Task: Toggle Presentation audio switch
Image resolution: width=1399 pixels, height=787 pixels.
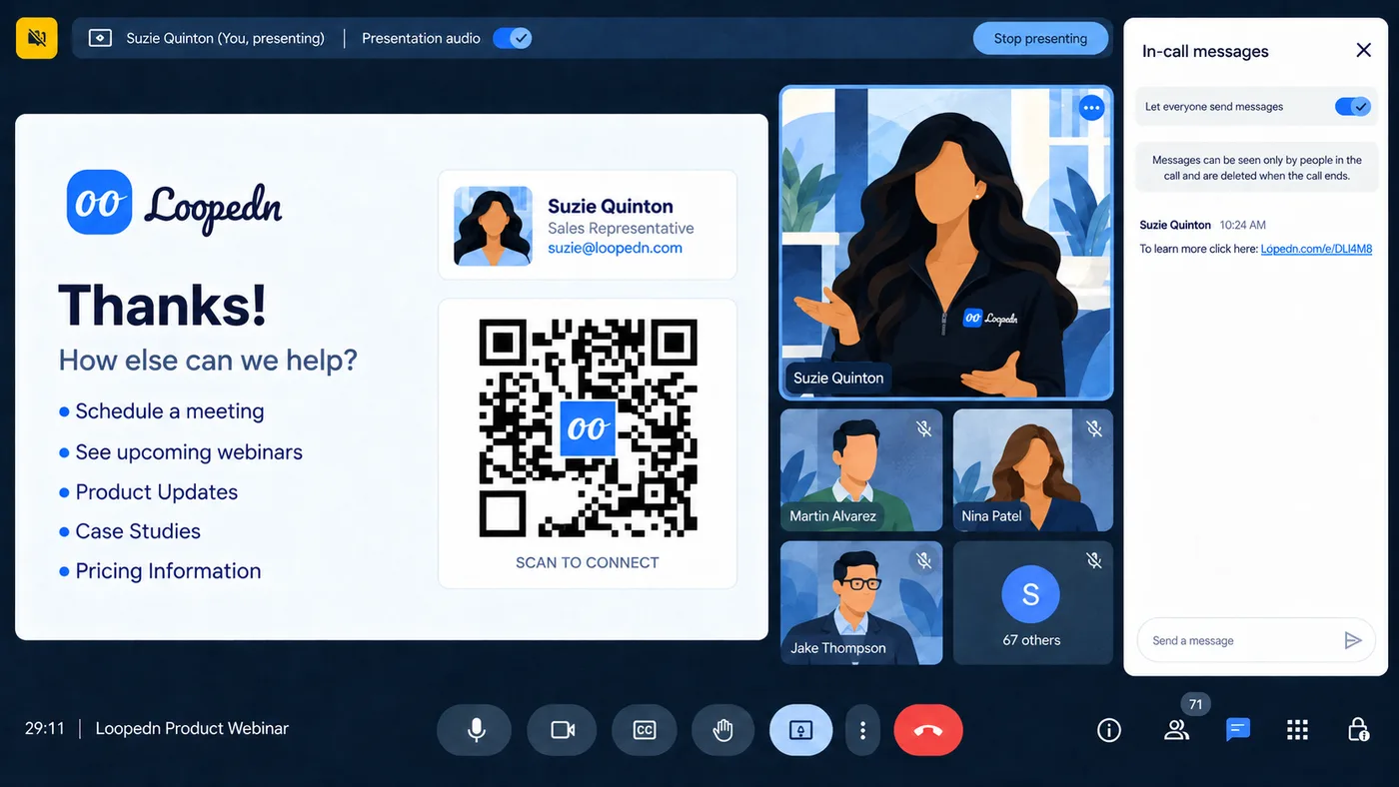Action: click(513, 38)
